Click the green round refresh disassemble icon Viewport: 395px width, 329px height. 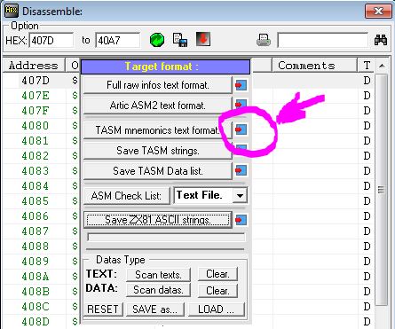(157, 40)
